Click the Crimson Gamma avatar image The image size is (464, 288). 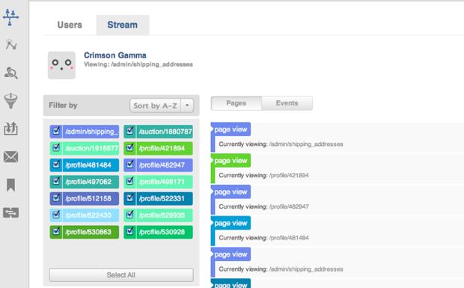click(61, 65)
